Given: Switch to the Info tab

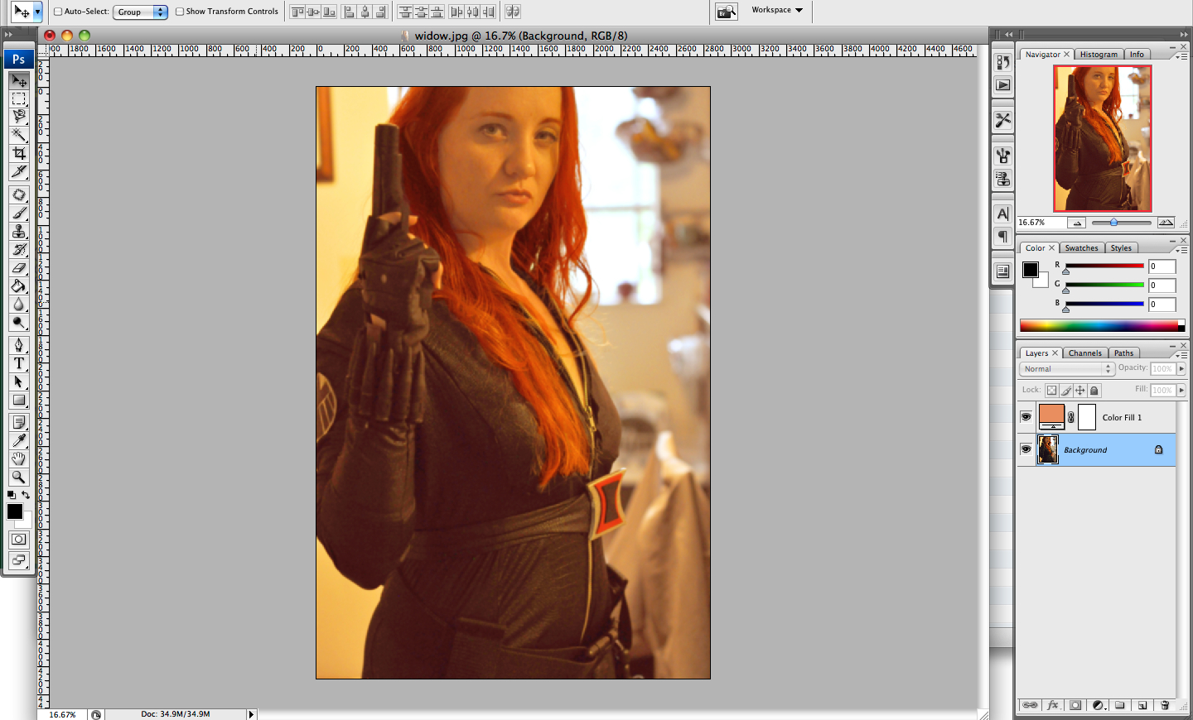Looking at the screenshot, I should pos(1137,55).
